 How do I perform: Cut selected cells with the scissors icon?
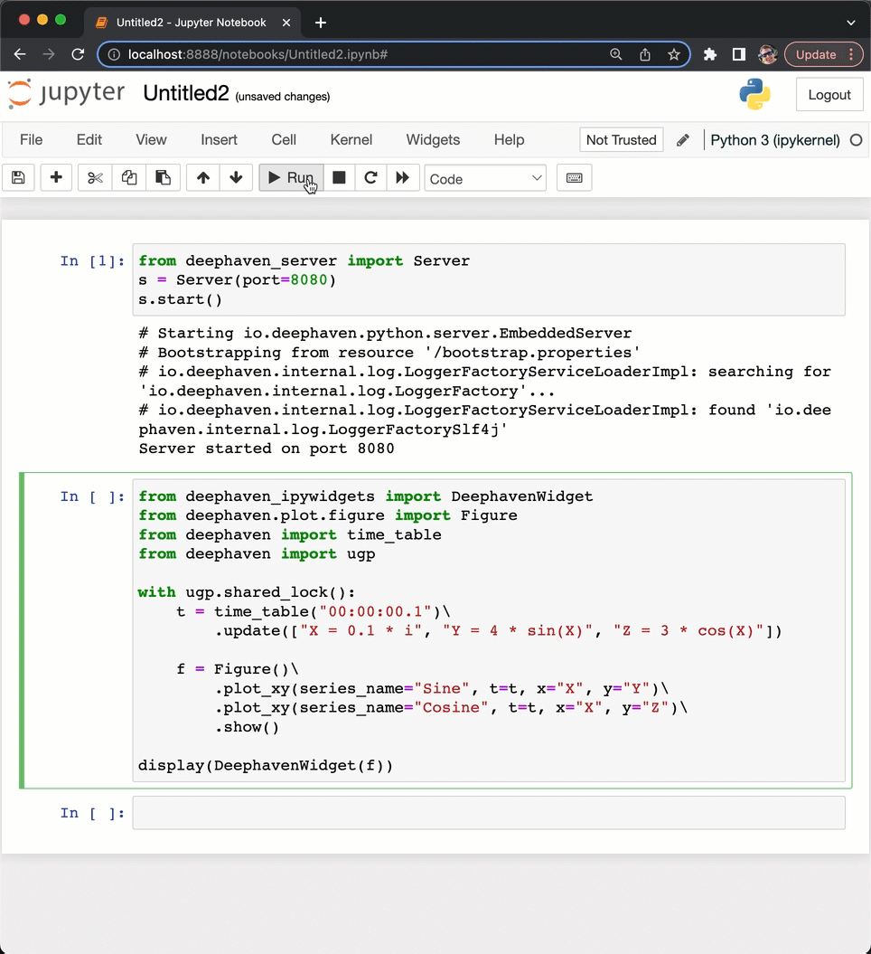[96, 177]
